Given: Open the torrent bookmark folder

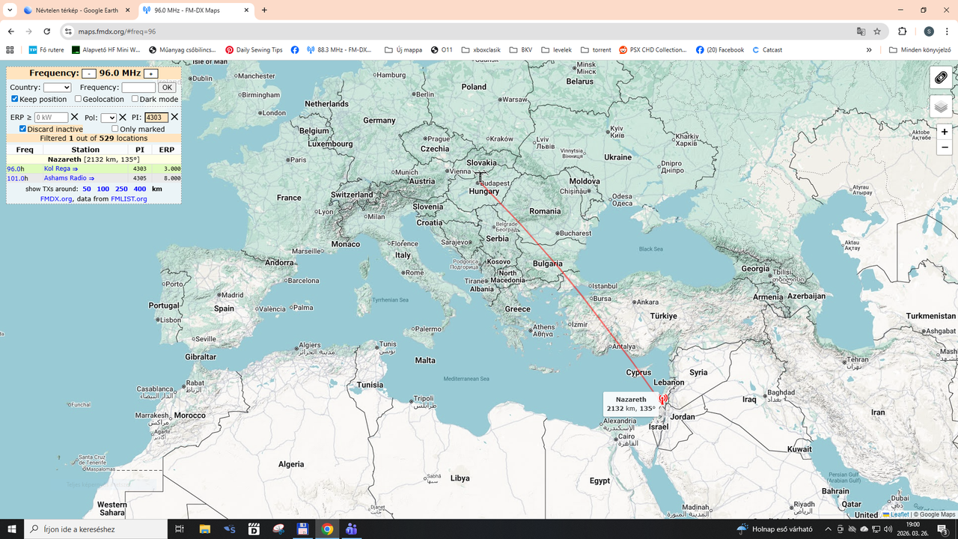Looking at the screenshot, I should [596, 50].
